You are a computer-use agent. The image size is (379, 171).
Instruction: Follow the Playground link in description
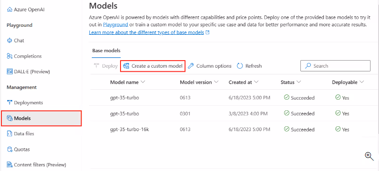[115, 24]
